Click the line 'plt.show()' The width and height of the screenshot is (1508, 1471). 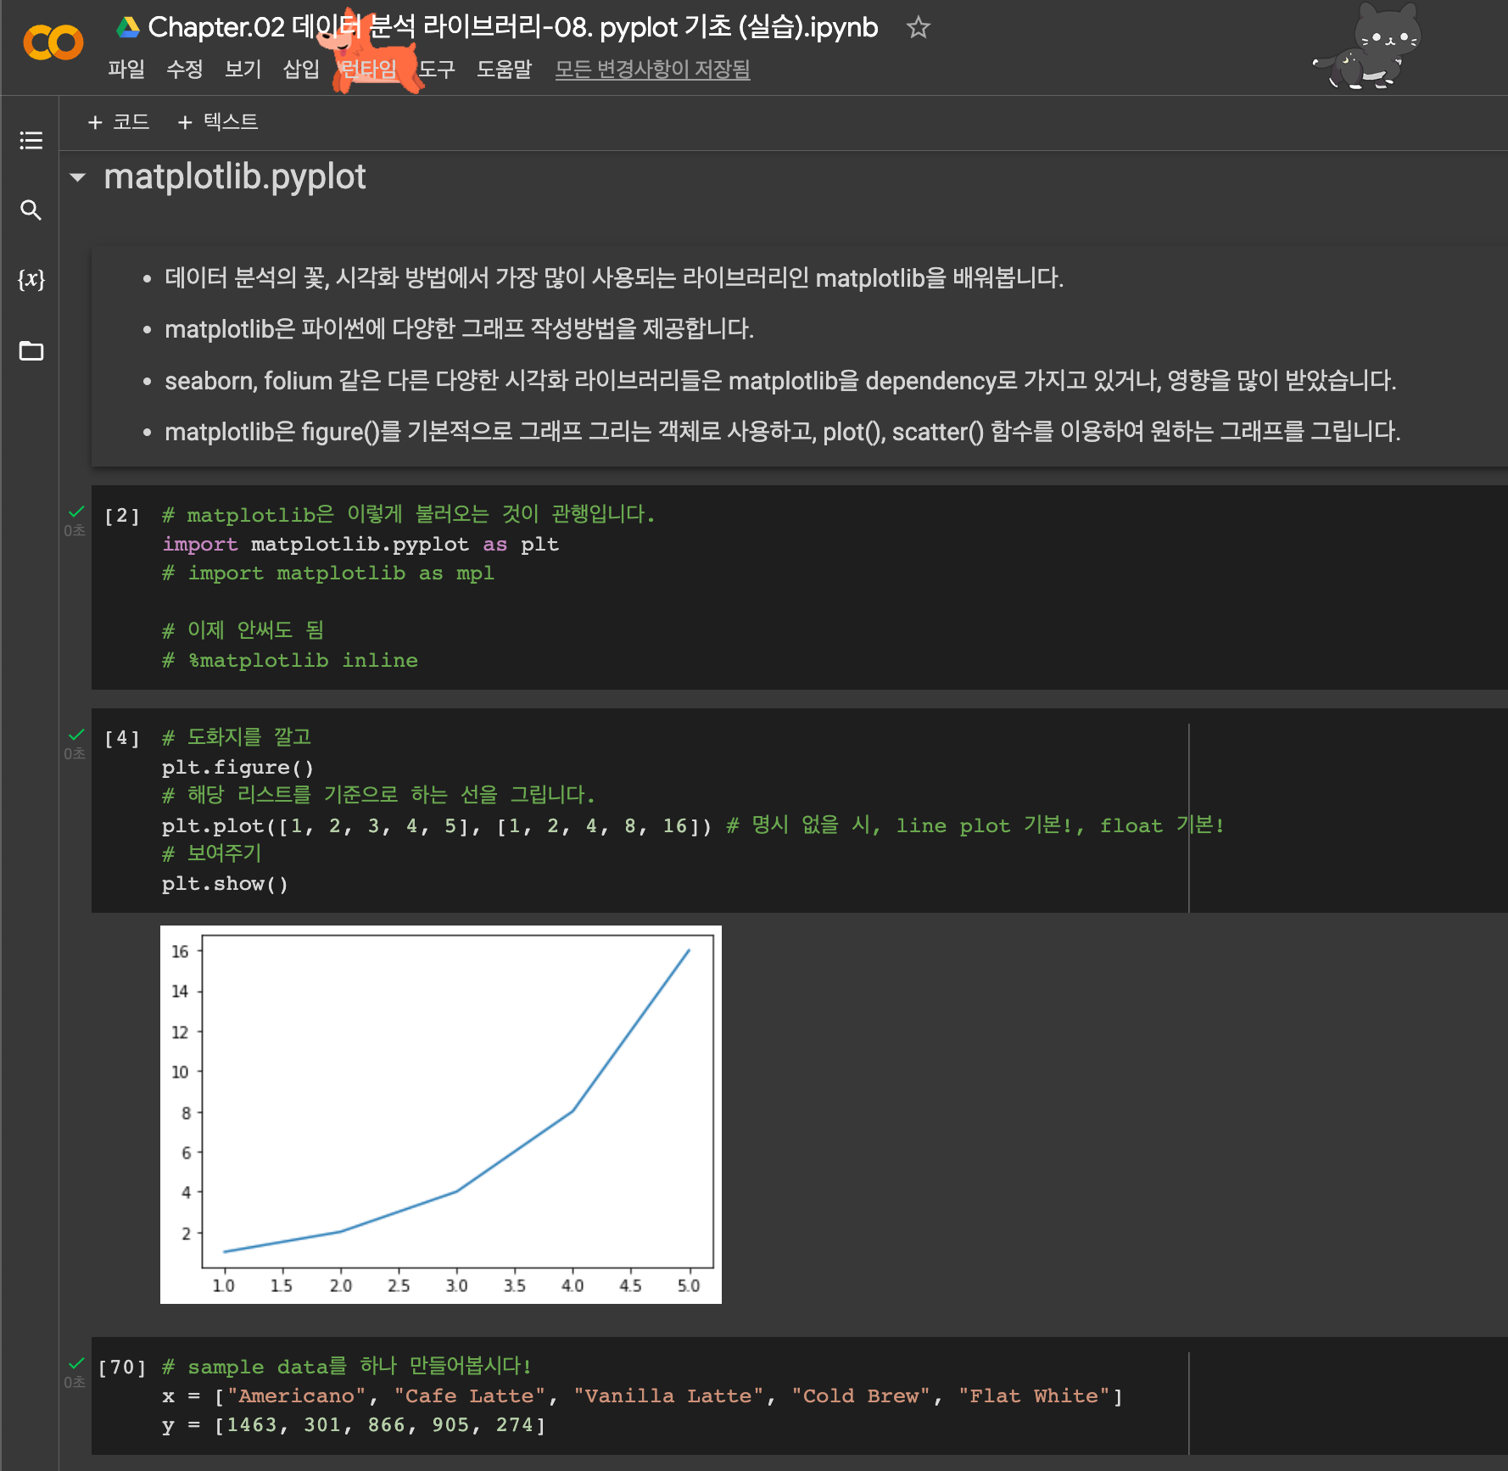point(225,884)
